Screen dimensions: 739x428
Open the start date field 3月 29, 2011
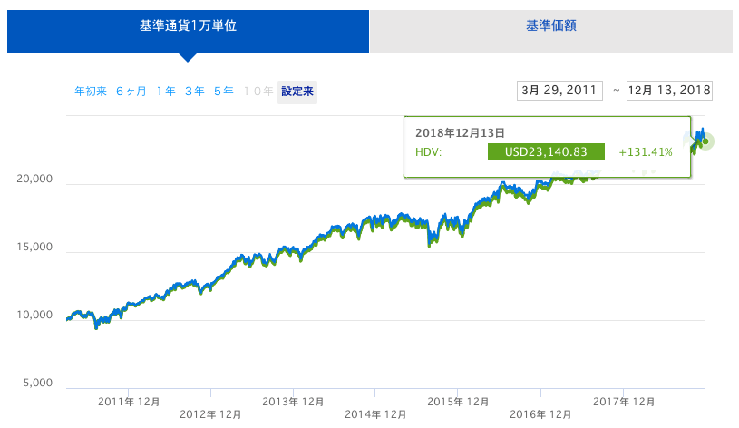point(559,91)
